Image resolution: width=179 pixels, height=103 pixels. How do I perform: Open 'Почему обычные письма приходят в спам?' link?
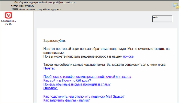point(77,84)
